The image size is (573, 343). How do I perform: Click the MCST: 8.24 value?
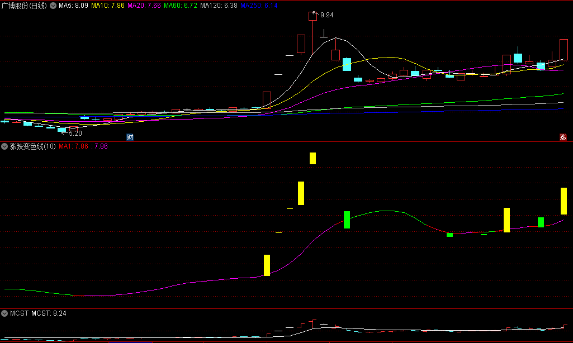point(49,313)
